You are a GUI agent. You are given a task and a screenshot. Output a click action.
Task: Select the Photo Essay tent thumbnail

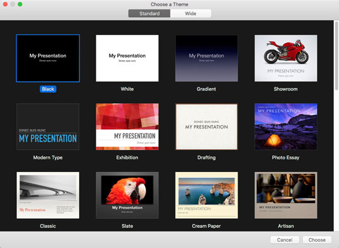(x=286, y=127)
